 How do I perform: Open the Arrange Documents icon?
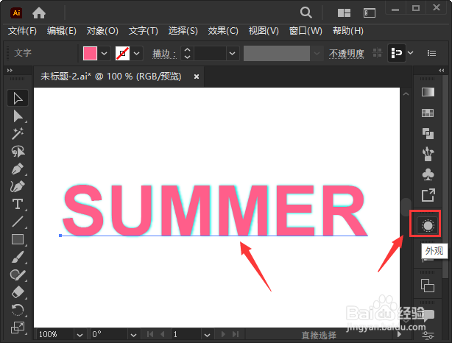coord(345,13)
